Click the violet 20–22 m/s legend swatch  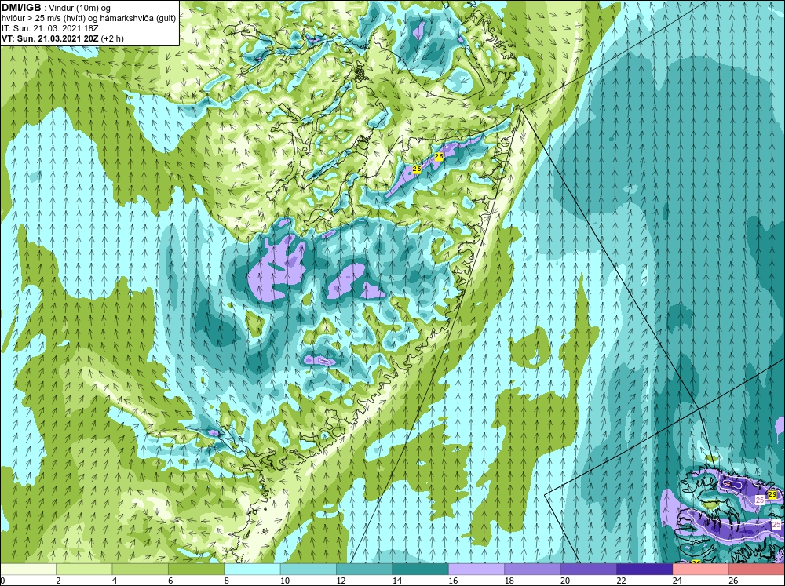589,570
